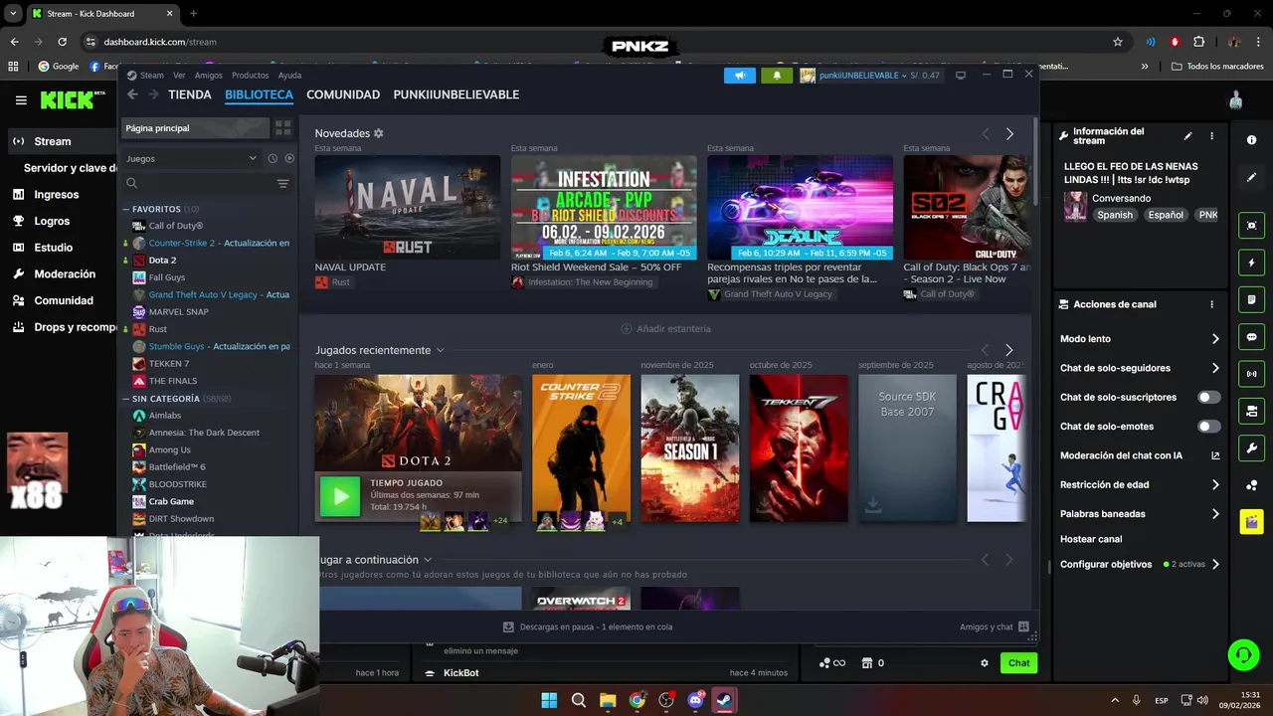This screenshot has width=1273, height=716.
Task: Click Hostear canal
Action: [x=1091, y=539]
